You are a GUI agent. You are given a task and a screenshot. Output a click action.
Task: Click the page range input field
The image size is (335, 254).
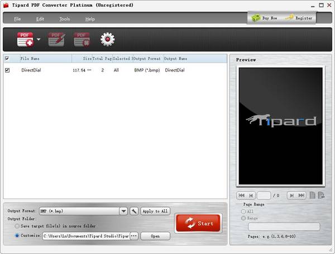[x=284, y=227]
